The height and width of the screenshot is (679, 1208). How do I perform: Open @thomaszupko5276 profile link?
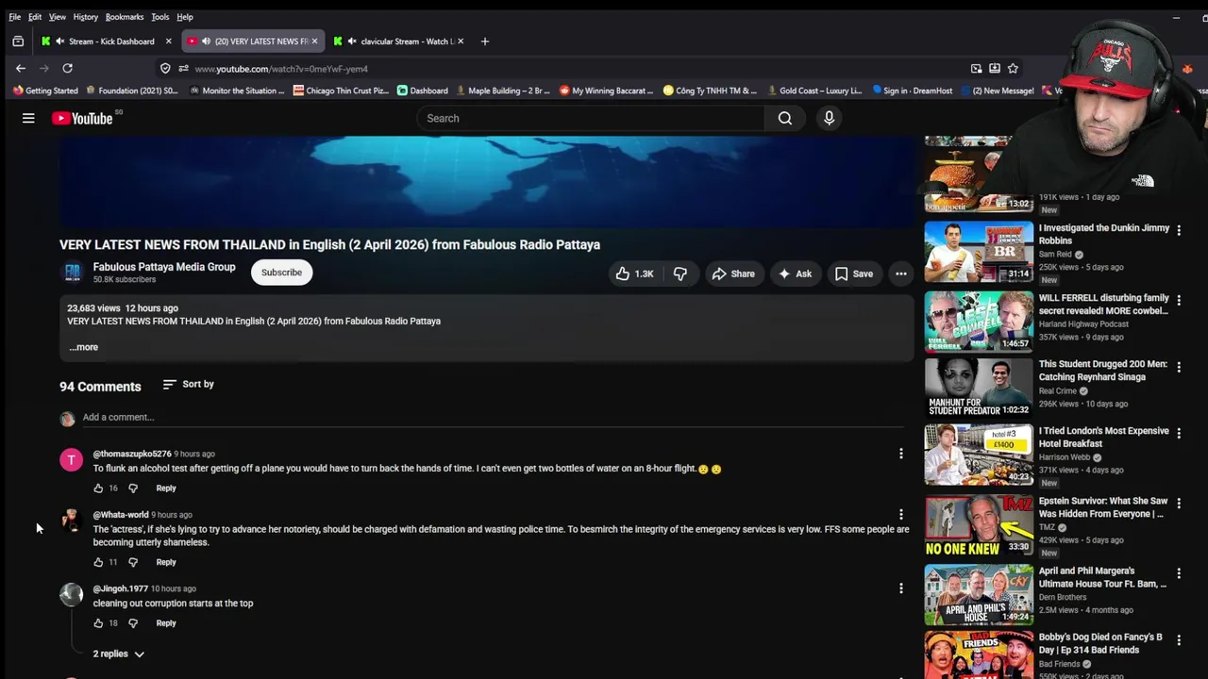(132, 454)
